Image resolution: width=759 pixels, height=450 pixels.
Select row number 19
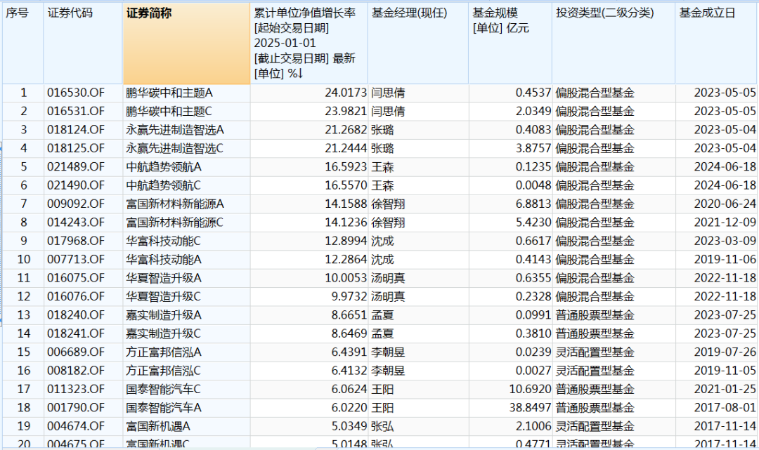23,426
